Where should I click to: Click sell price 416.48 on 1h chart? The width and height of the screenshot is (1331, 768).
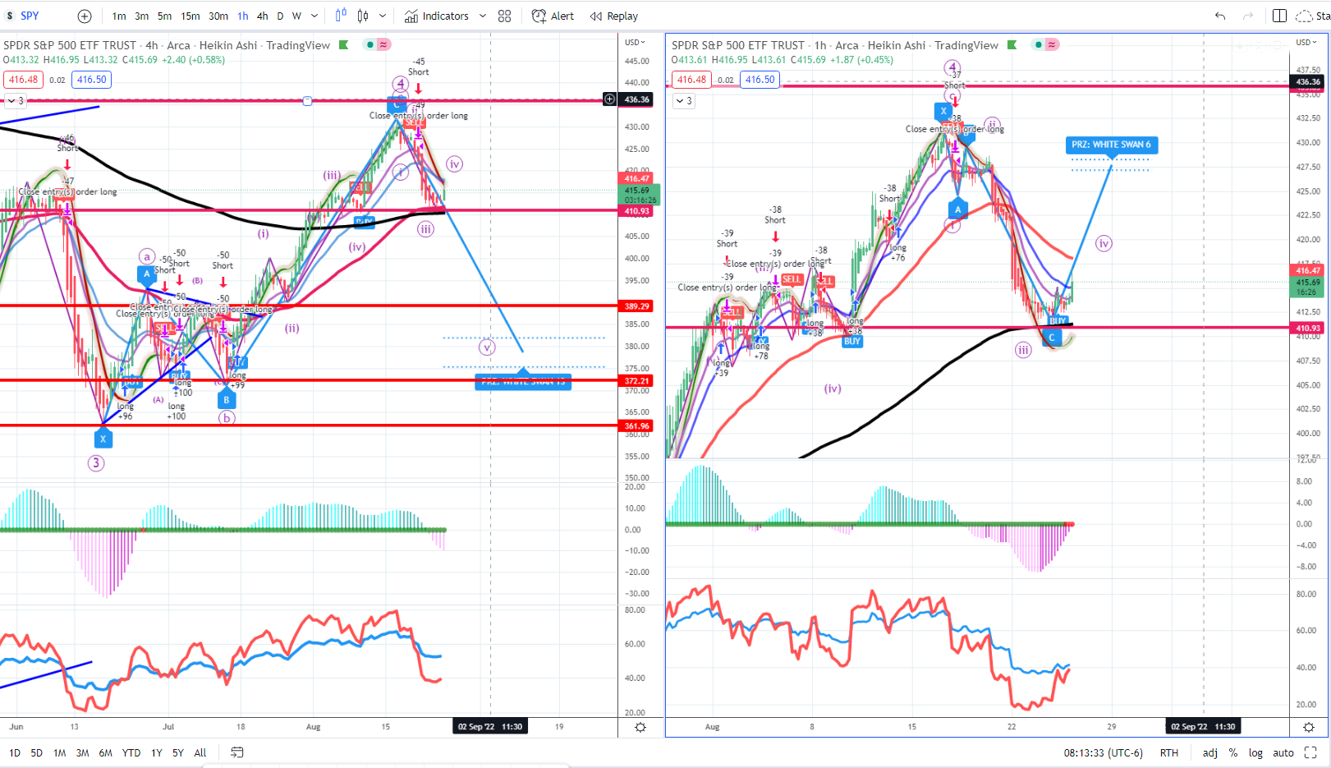[691, 80]
